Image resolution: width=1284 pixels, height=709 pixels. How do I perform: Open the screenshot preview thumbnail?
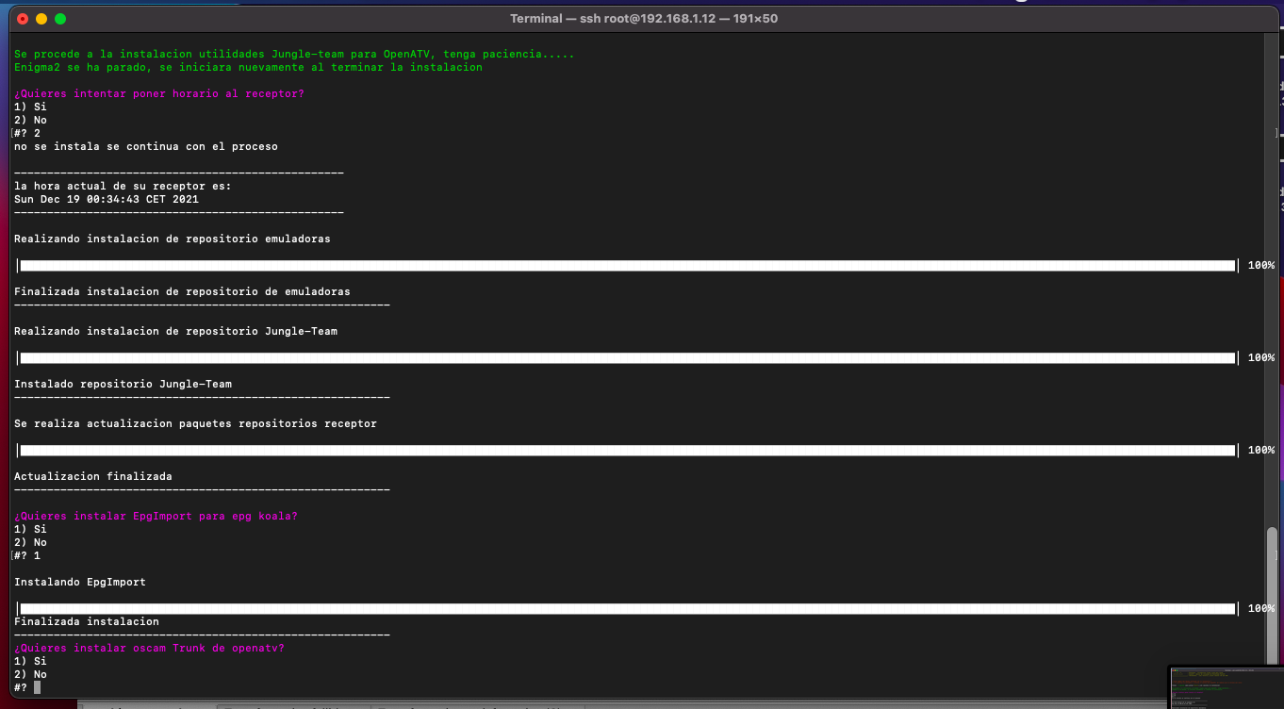tap(1225, 686)
